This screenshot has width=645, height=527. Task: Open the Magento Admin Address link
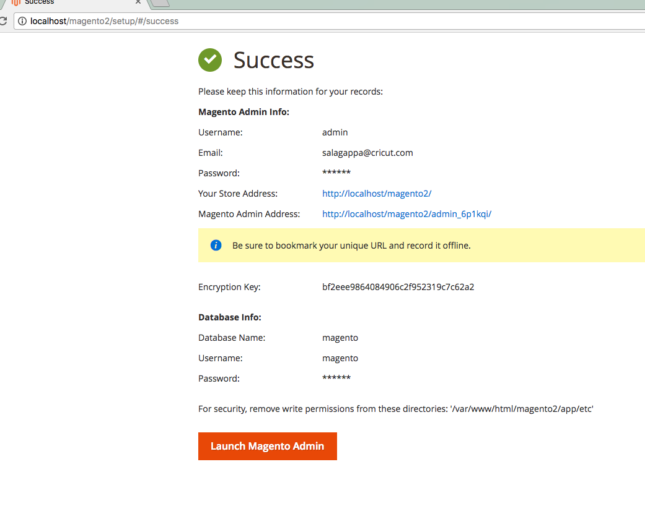[x=407, y=214]
